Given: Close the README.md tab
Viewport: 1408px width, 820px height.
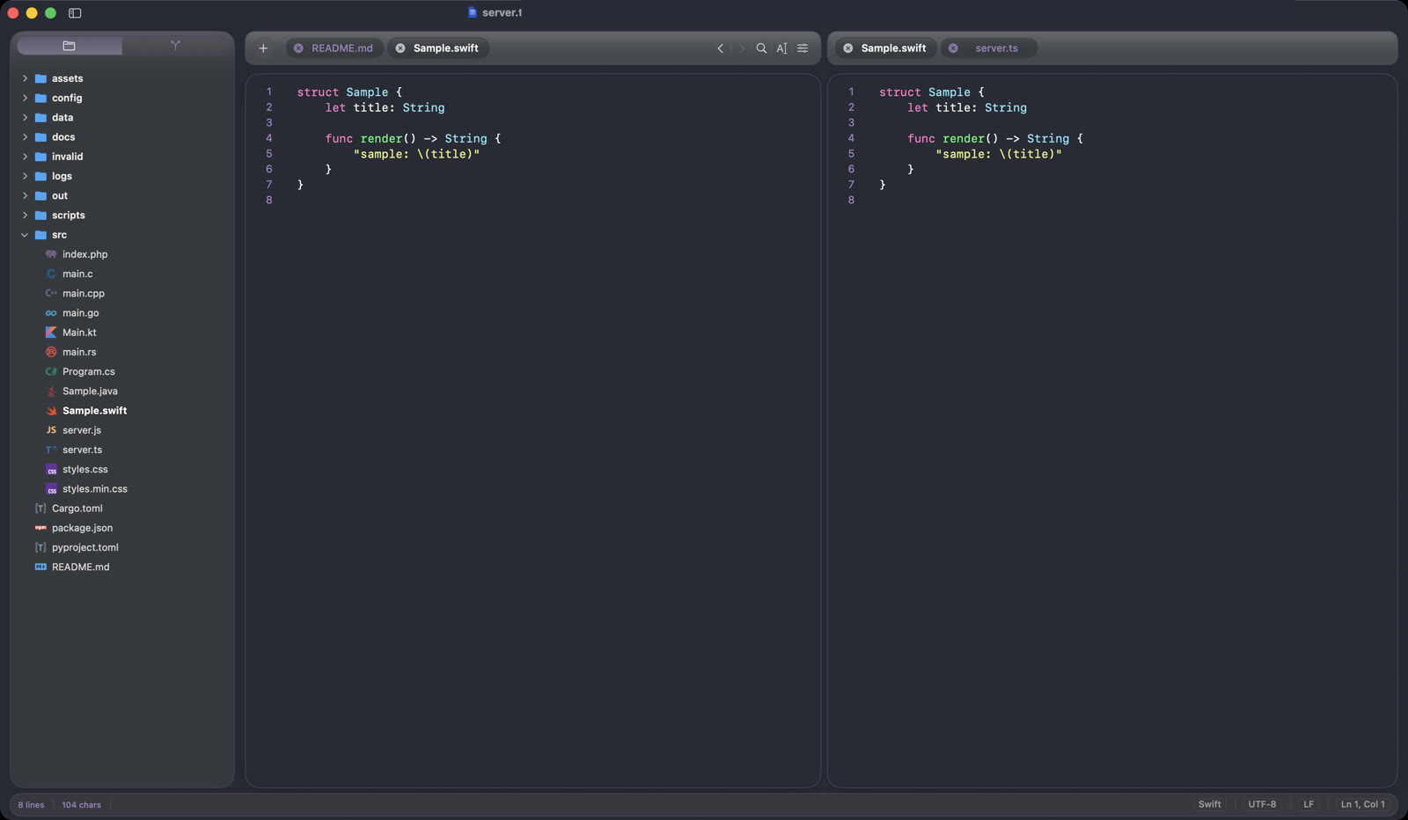Looking at the screenshot, I should [x=298, y=48].
